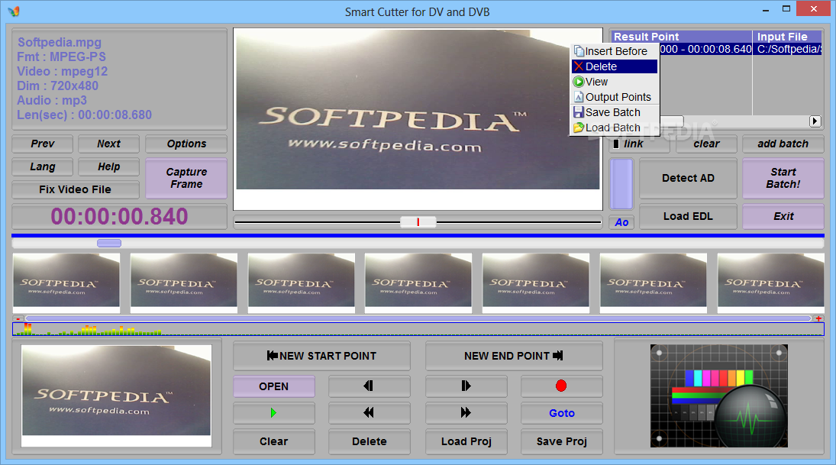Open Help
This screenshot has height=465, width=836.
[108, 167]
